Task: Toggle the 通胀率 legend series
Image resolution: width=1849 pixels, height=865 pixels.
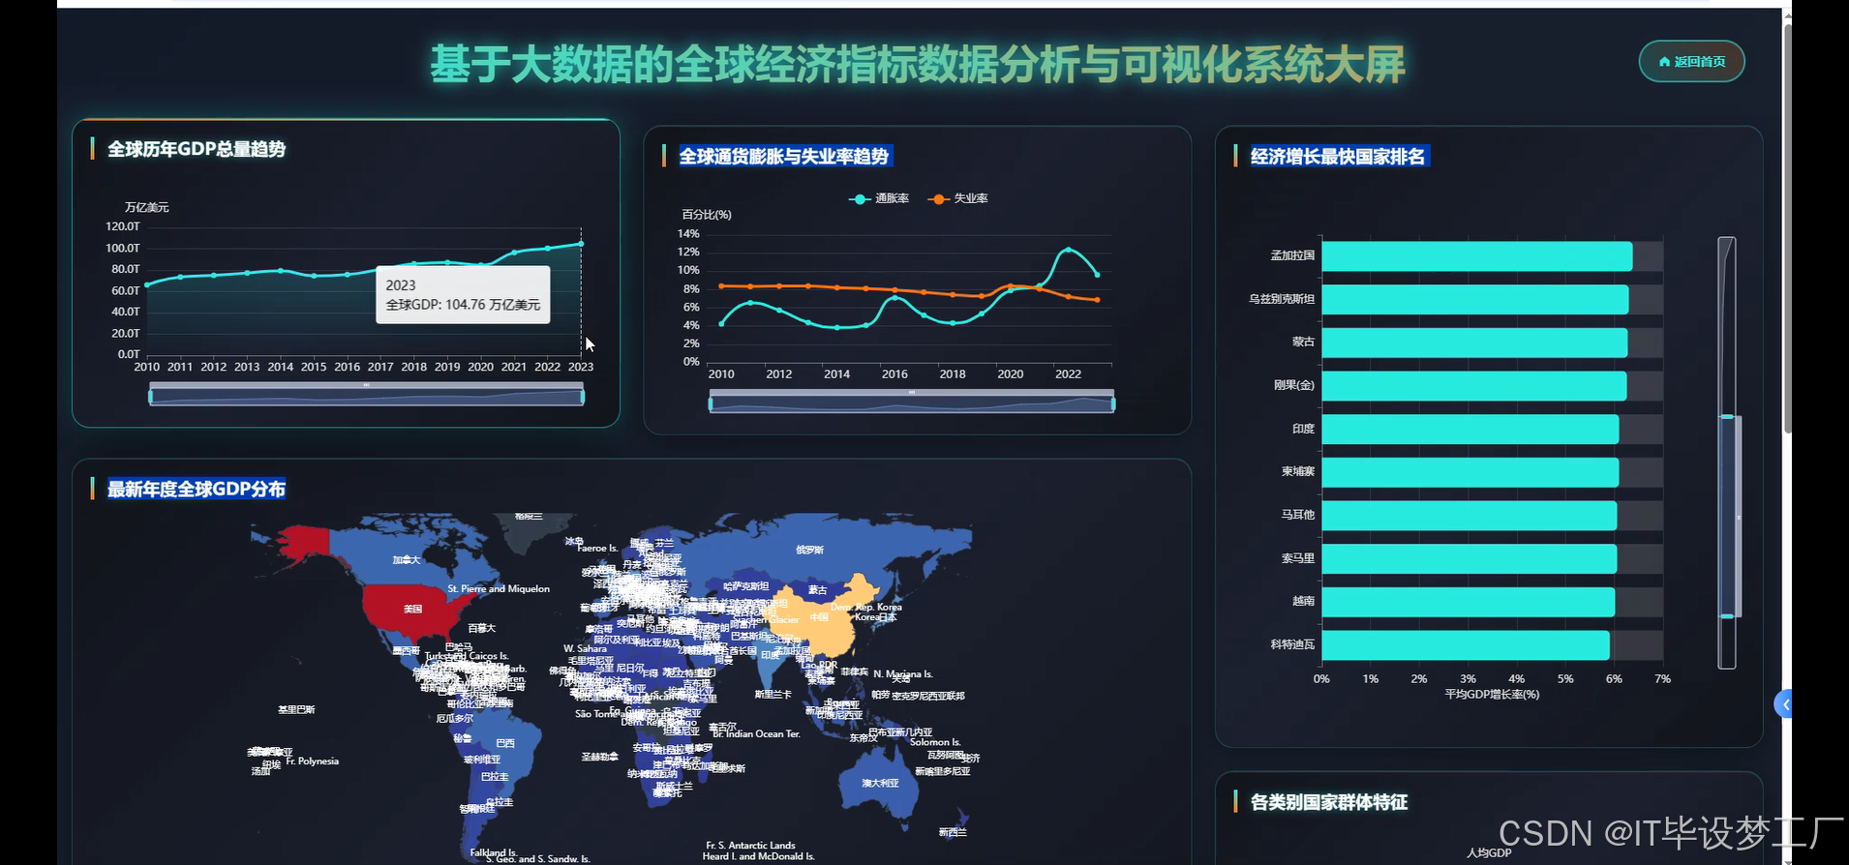Action: click(879, 198)
